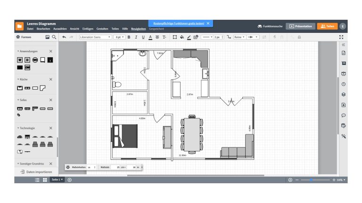This screenshot has width=362, height=203.
Task: Open the comments panel speech bubble icon
Action: tap(344, 115)
